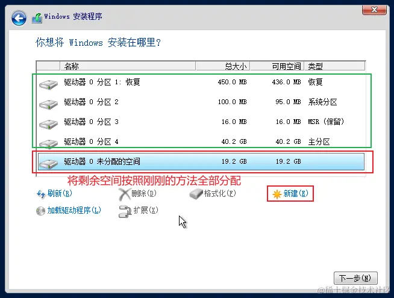Open 加载驱动程序(L) link
Screen dimensions: 394x298
74,210
